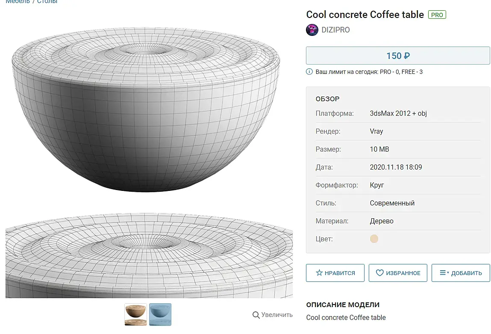Screen dimensions: 491x334
Task: Go to the Мебель breadcrumb category
Action: pos(18,2)
